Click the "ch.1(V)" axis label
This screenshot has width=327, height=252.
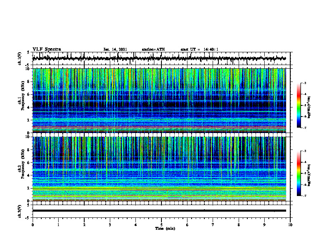click(19, 58)
